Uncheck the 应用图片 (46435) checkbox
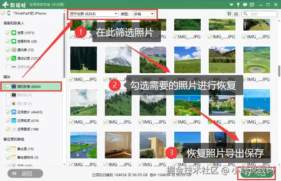The height and width of the screenshot is (181, 281). pos(8,112)
